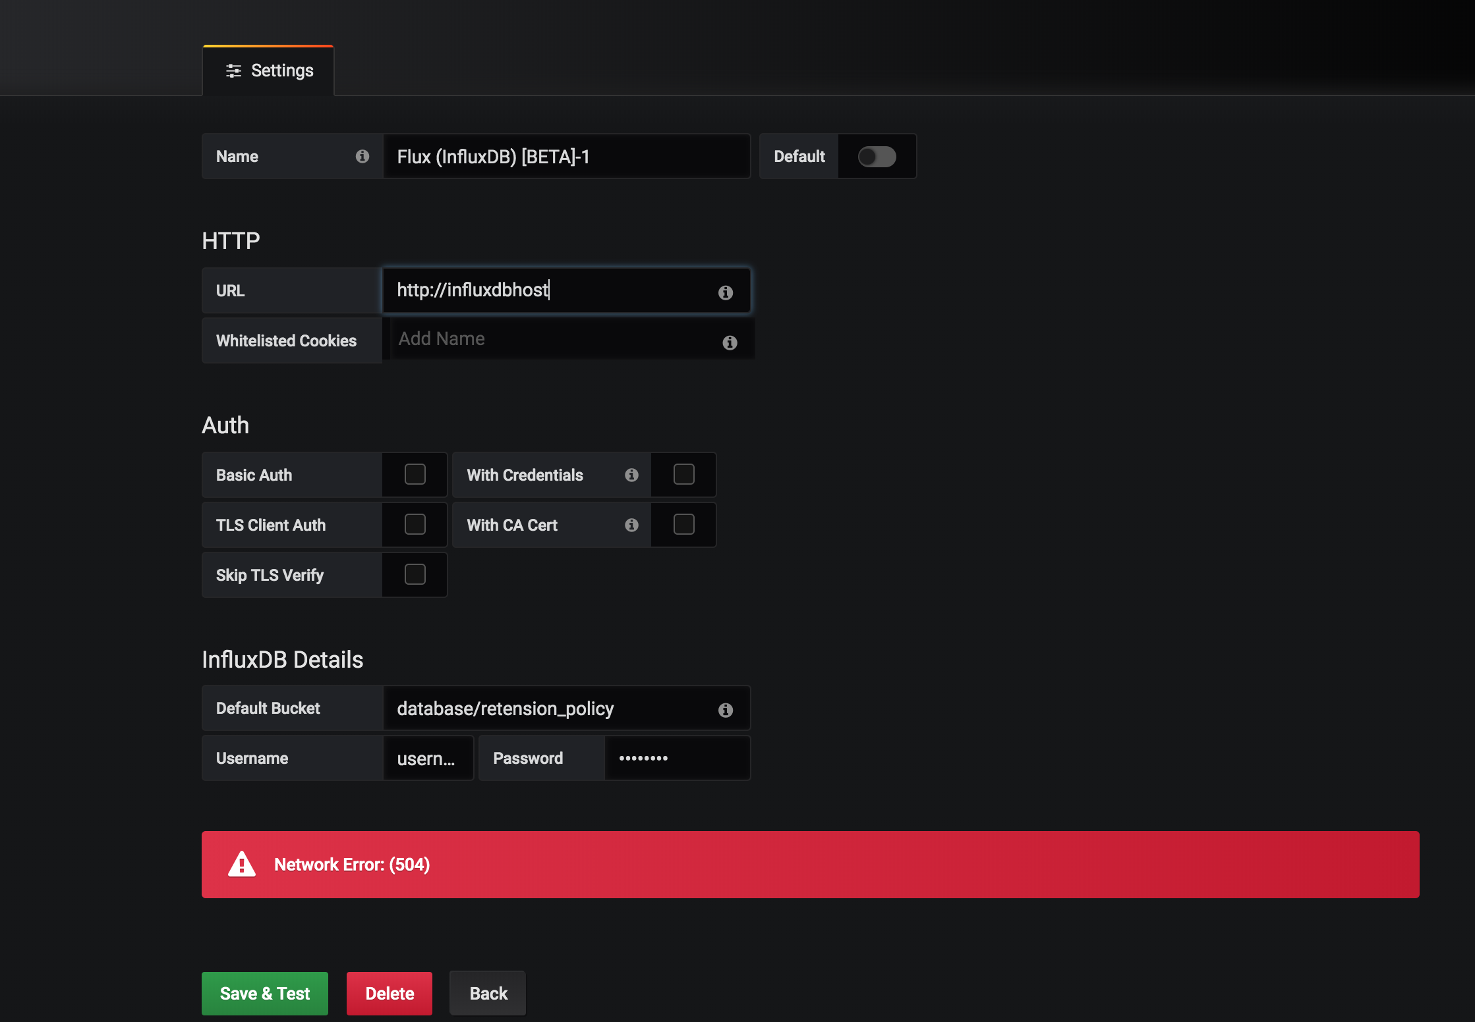Click the info icon next to With CA Cert
Viewport: 1475px width, 1022px height.
click(631, 525)
